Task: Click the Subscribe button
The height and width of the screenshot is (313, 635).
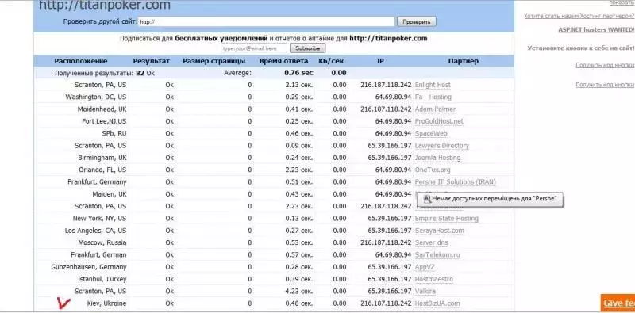Action: pyautogui.click(x=307, y=48)
